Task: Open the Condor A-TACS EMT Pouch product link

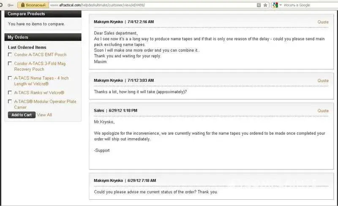Action: [40, 55]
